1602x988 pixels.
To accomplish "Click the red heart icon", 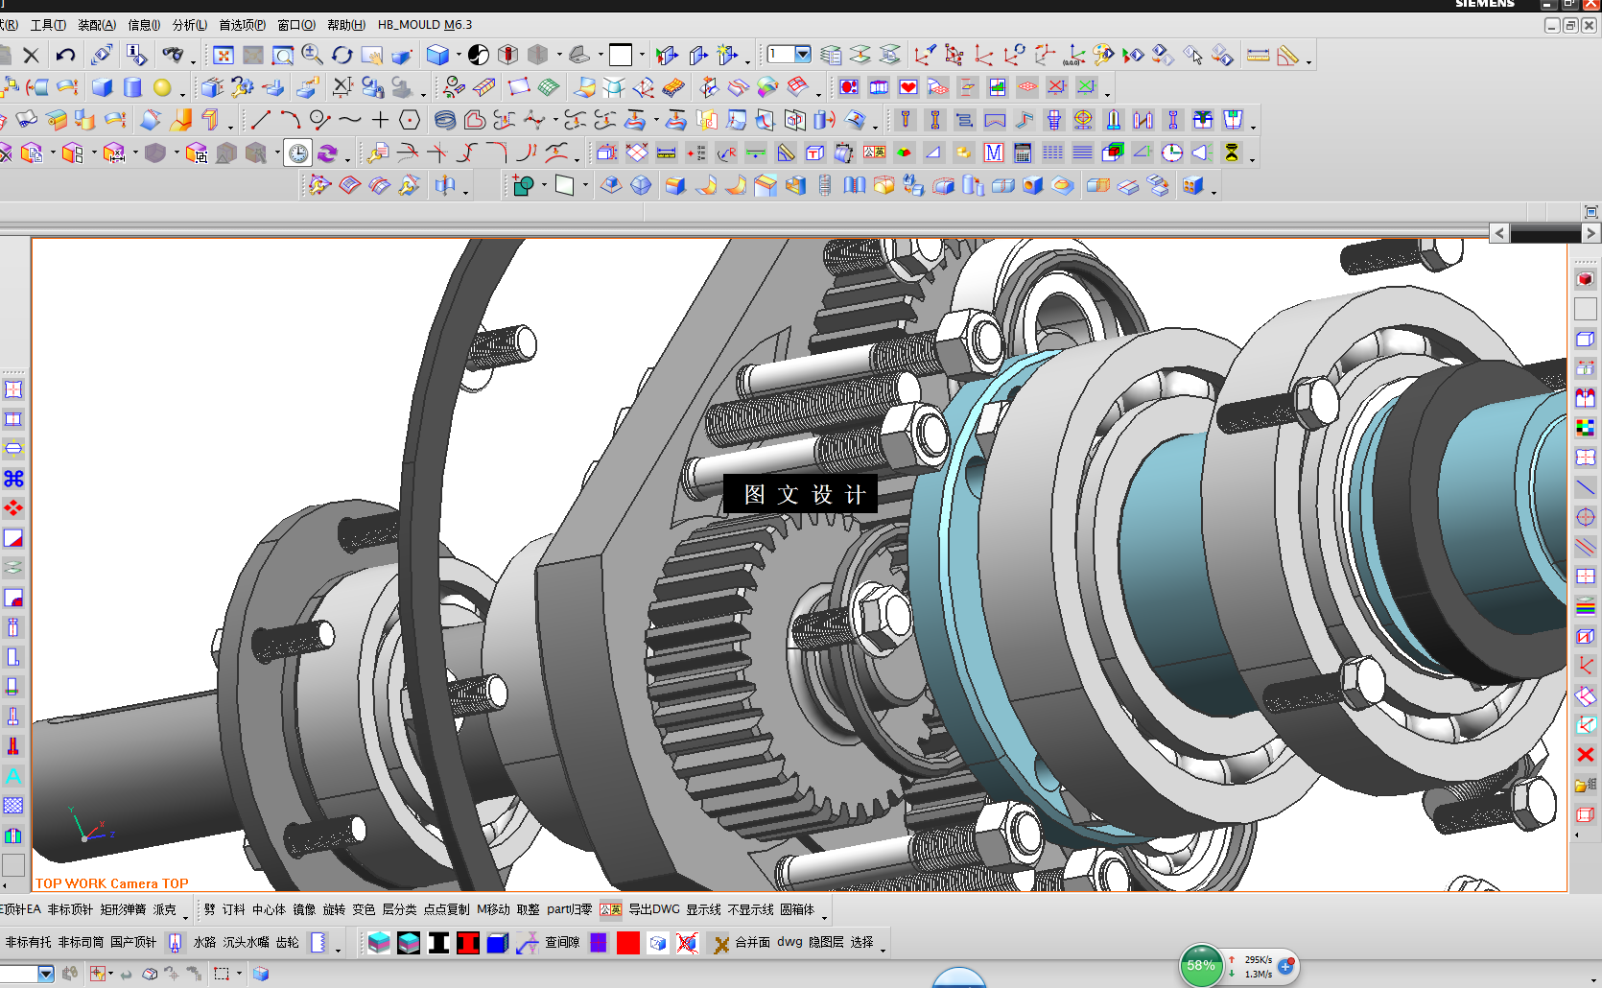I will [908, 87].
